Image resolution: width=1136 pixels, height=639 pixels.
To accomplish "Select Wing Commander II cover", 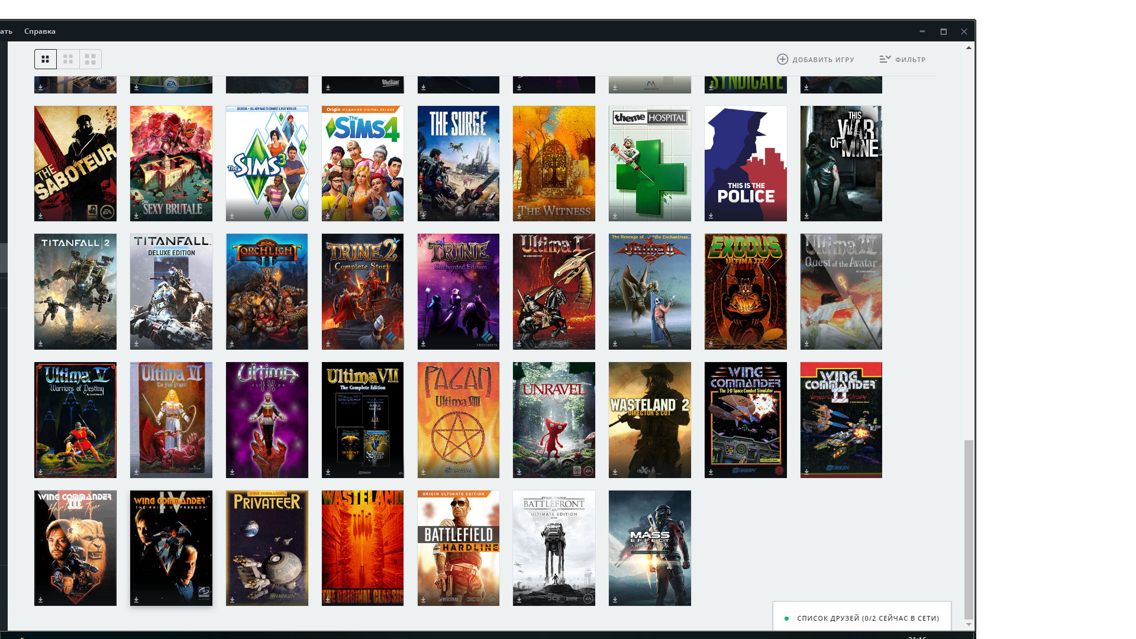I will coord(841,420).
